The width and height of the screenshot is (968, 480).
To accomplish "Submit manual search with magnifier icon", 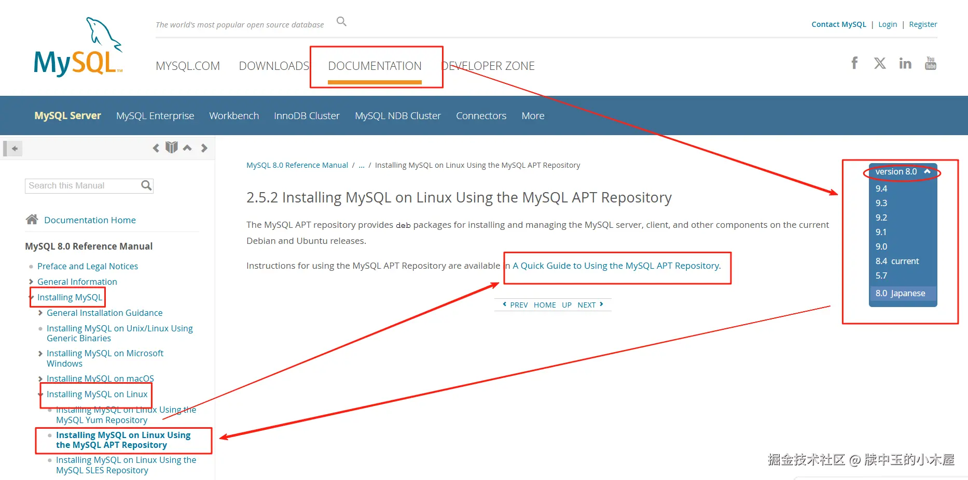I will coord(146,185).
